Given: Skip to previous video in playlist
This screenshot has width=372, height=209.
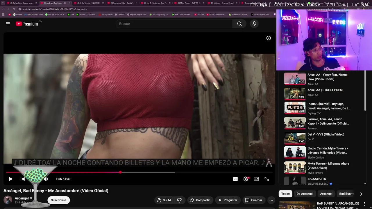Looking at the screenshot, I should point(23,179).
